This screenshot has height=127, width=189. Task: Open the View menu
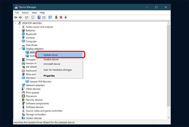[34, 12]
